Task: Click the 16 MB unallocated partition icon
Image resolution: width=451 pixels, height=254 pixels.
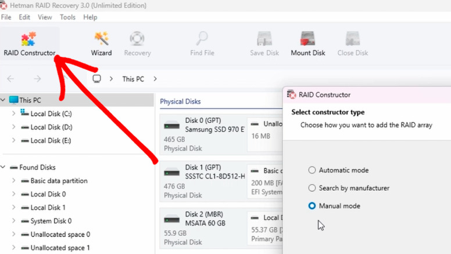Action: (255, 124)
